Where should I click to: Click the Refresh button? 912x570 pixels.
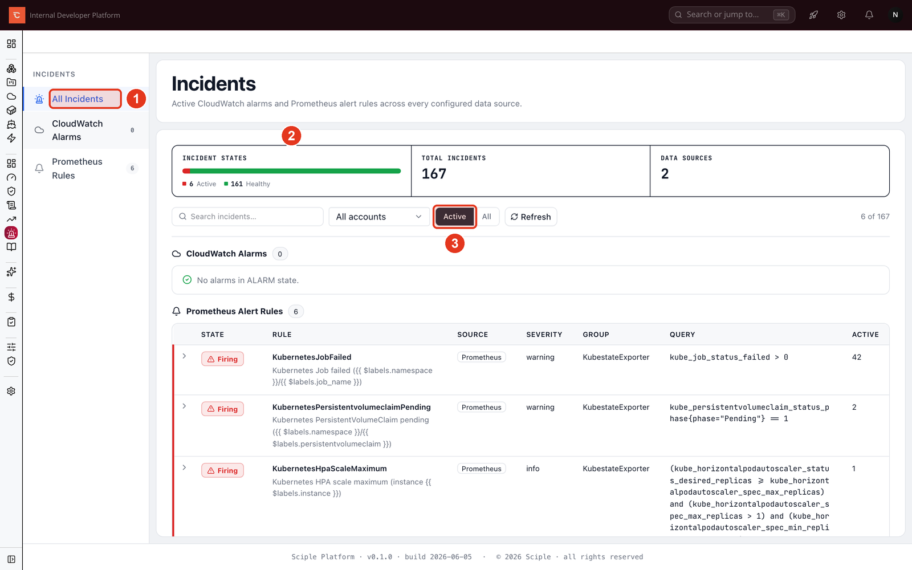point(531,217)
